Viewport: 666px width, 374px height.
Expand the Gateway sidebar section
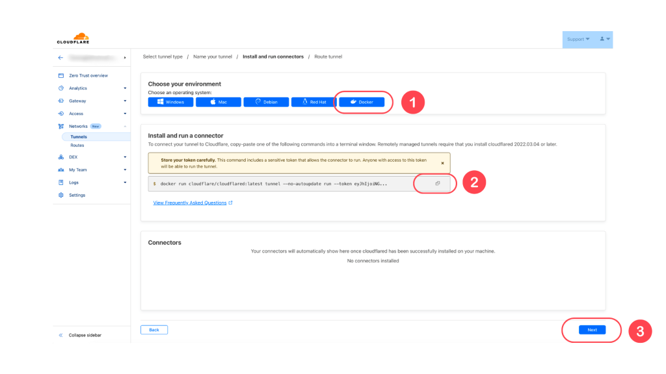click(92, 101)
